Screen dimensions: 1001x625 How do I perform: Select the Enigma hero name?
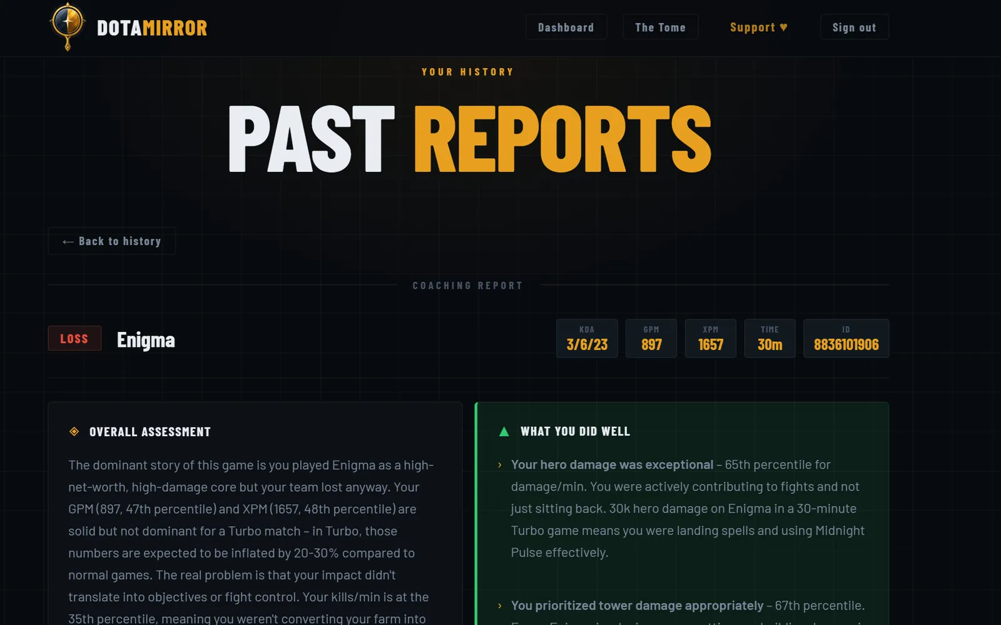146,340
